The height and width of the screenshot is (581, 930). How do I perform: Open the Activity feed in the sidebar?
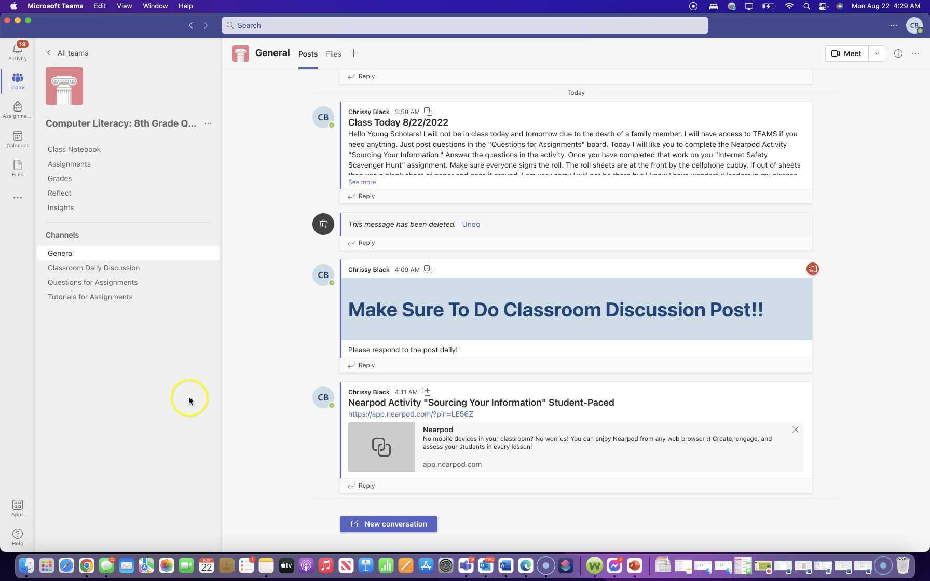pyautogui.click(x=17, y=51)
